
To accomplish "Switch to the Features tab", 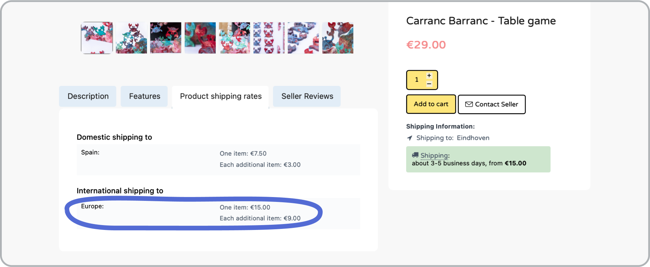I will click(145, 96).
